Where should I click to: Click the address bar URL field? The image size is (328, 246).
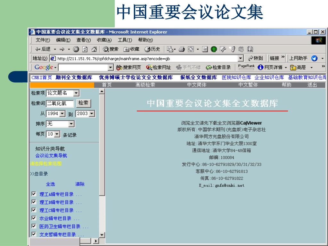[x=147, y=58]
